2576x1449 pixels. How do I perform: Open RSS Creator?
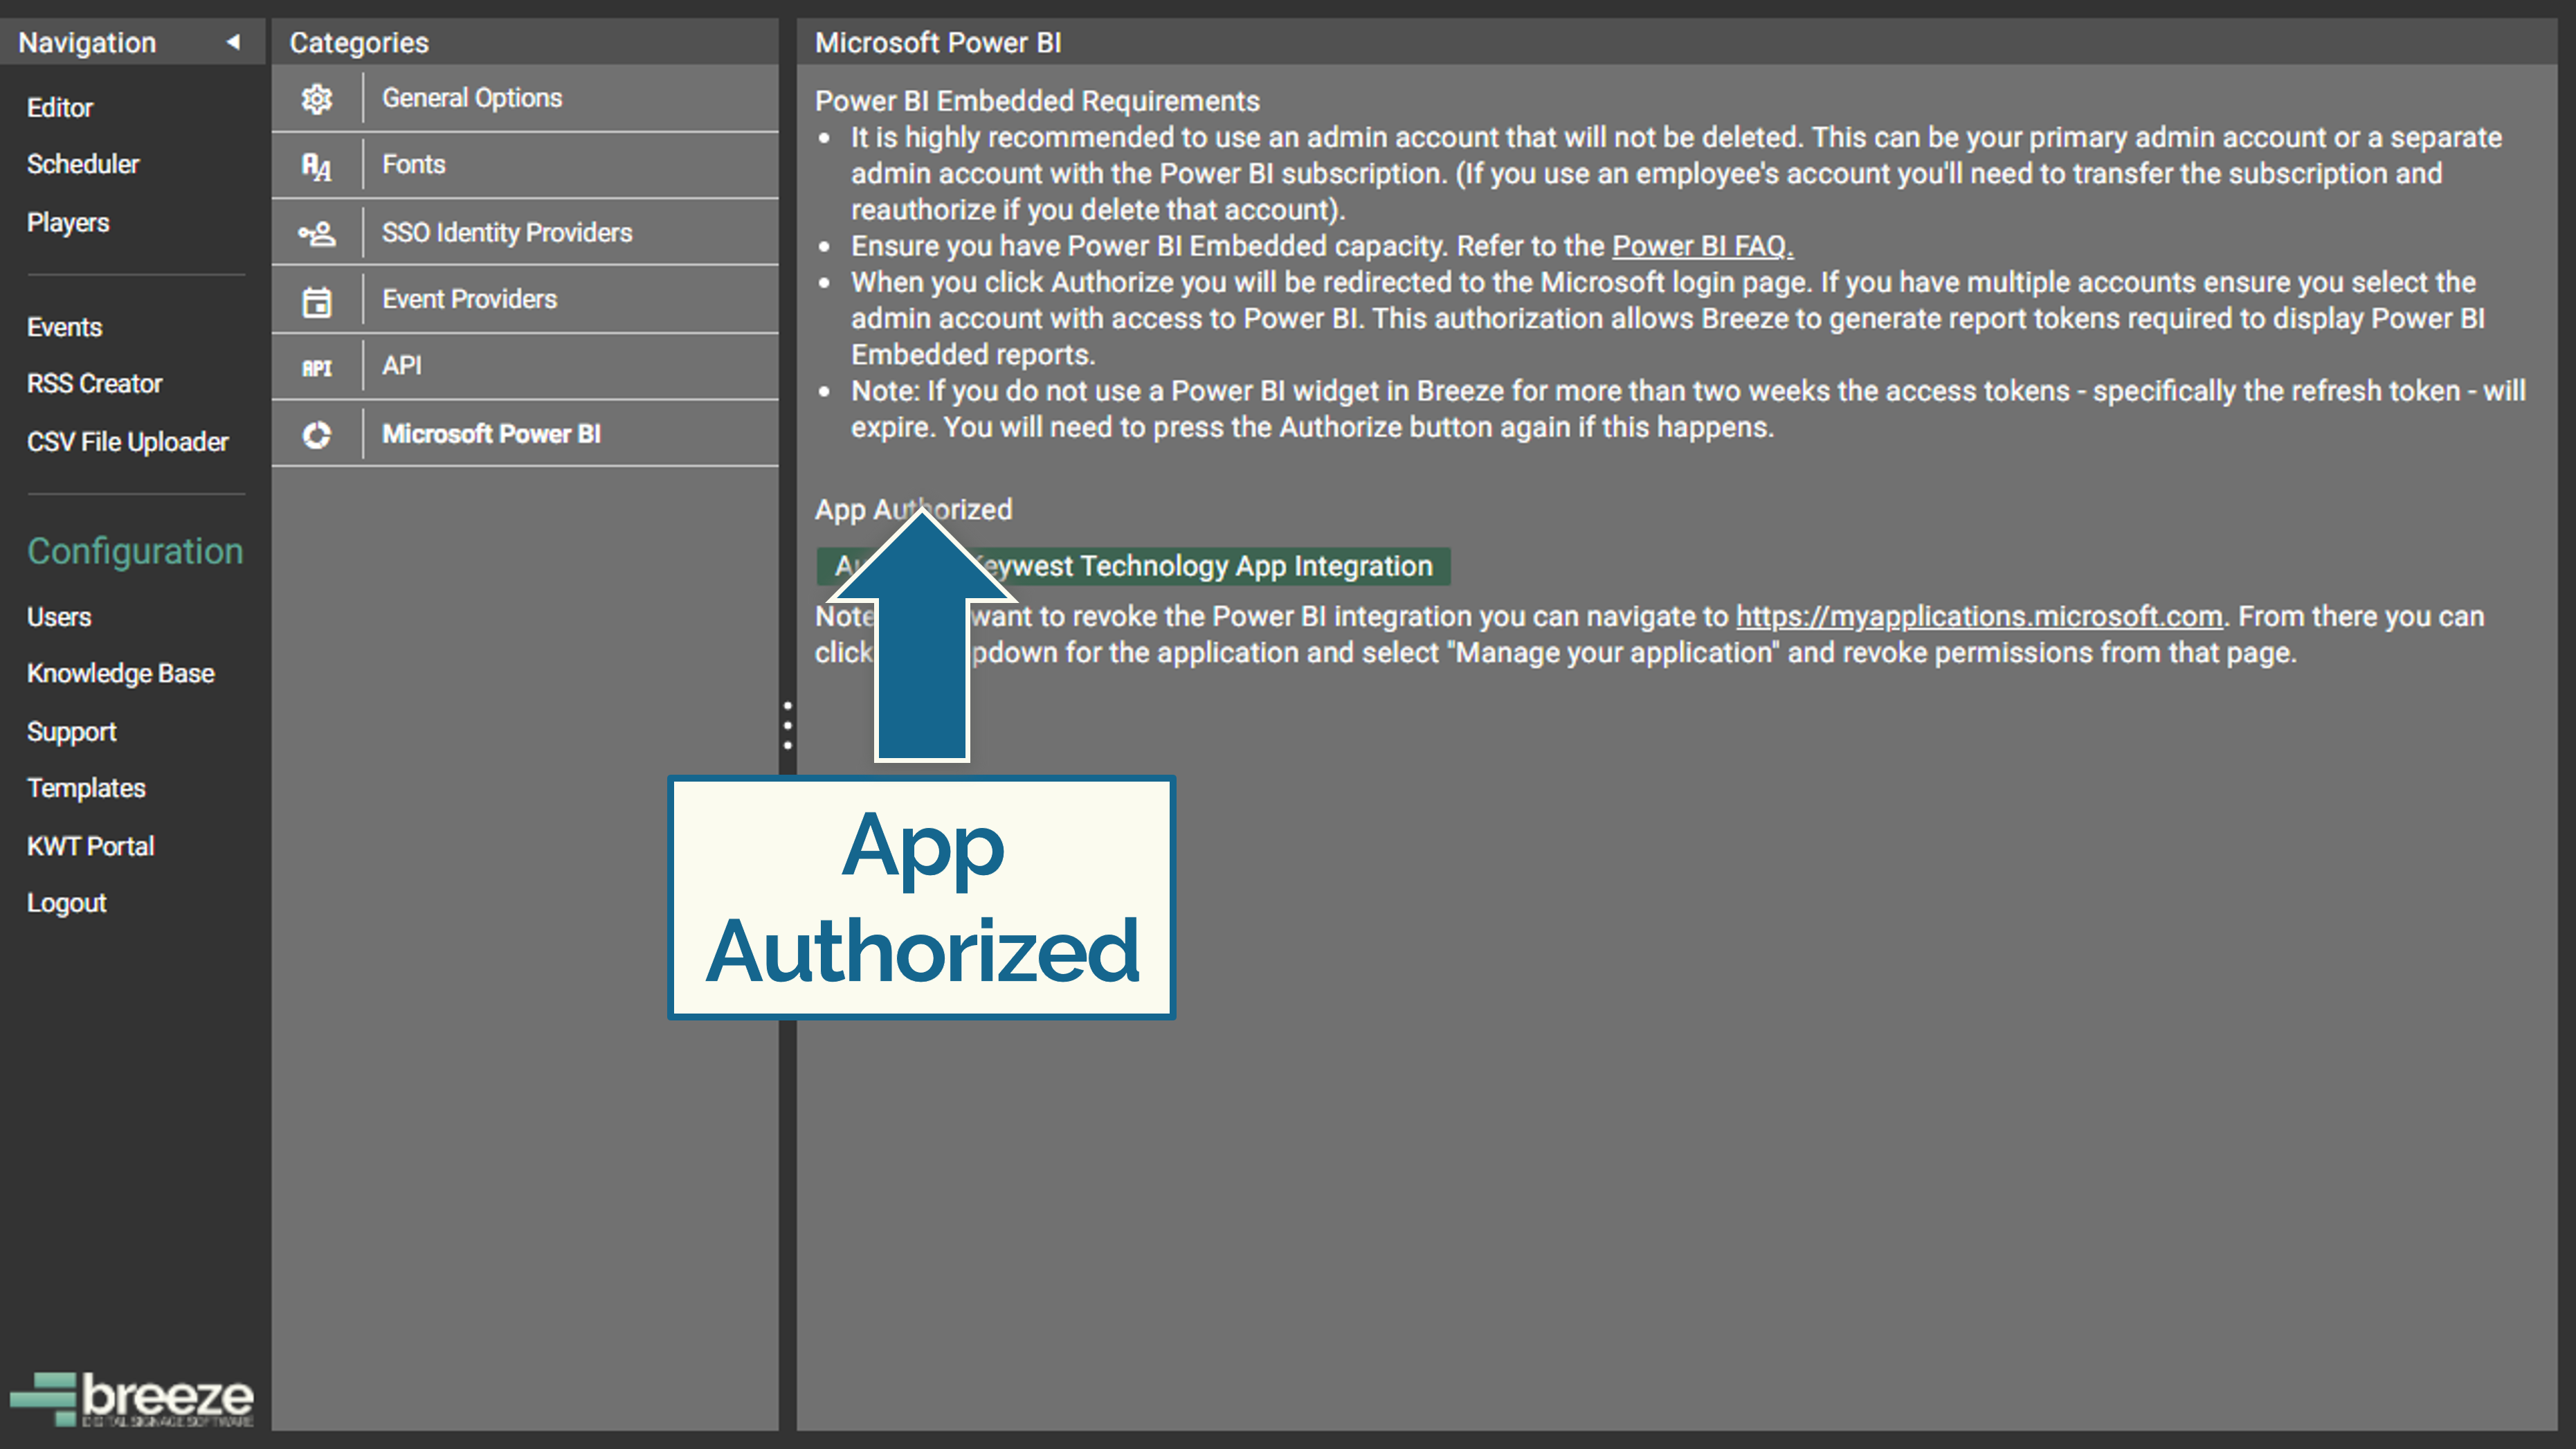(94, 383)
